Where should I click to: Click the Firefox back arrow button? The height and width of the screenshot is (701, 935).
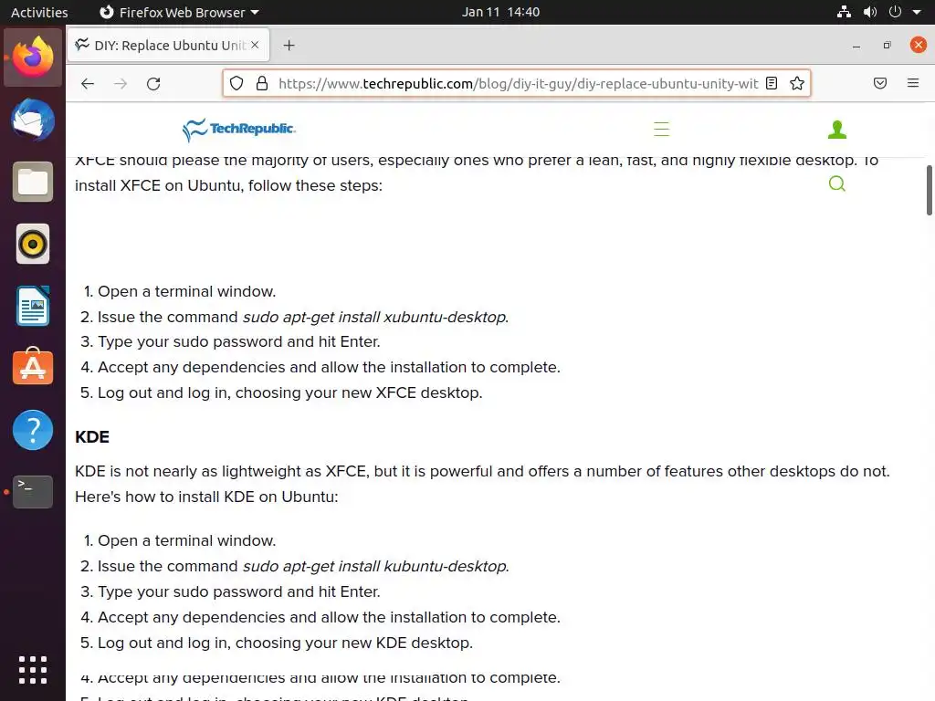click(x=88, y=83)
